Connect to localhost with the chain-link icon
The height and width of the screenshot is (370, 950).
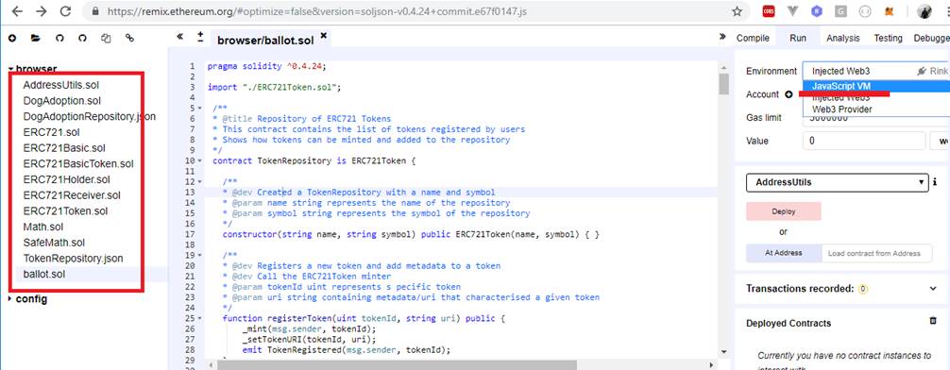[x=129, y=38]
